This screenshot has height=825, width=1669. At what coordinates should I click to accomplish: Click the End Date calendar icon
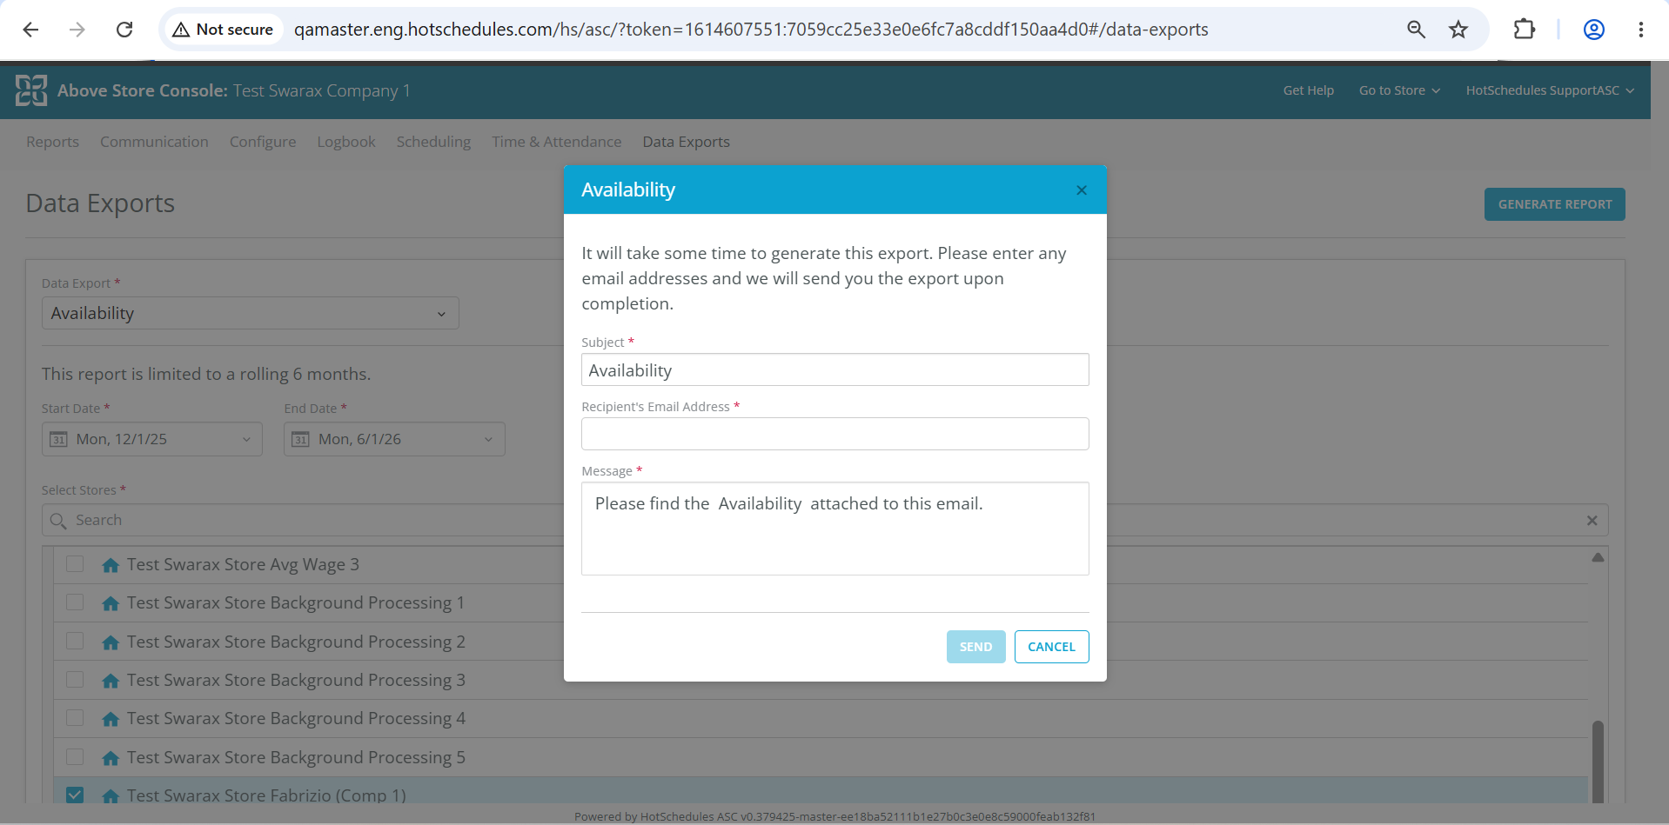coord(300,439)
